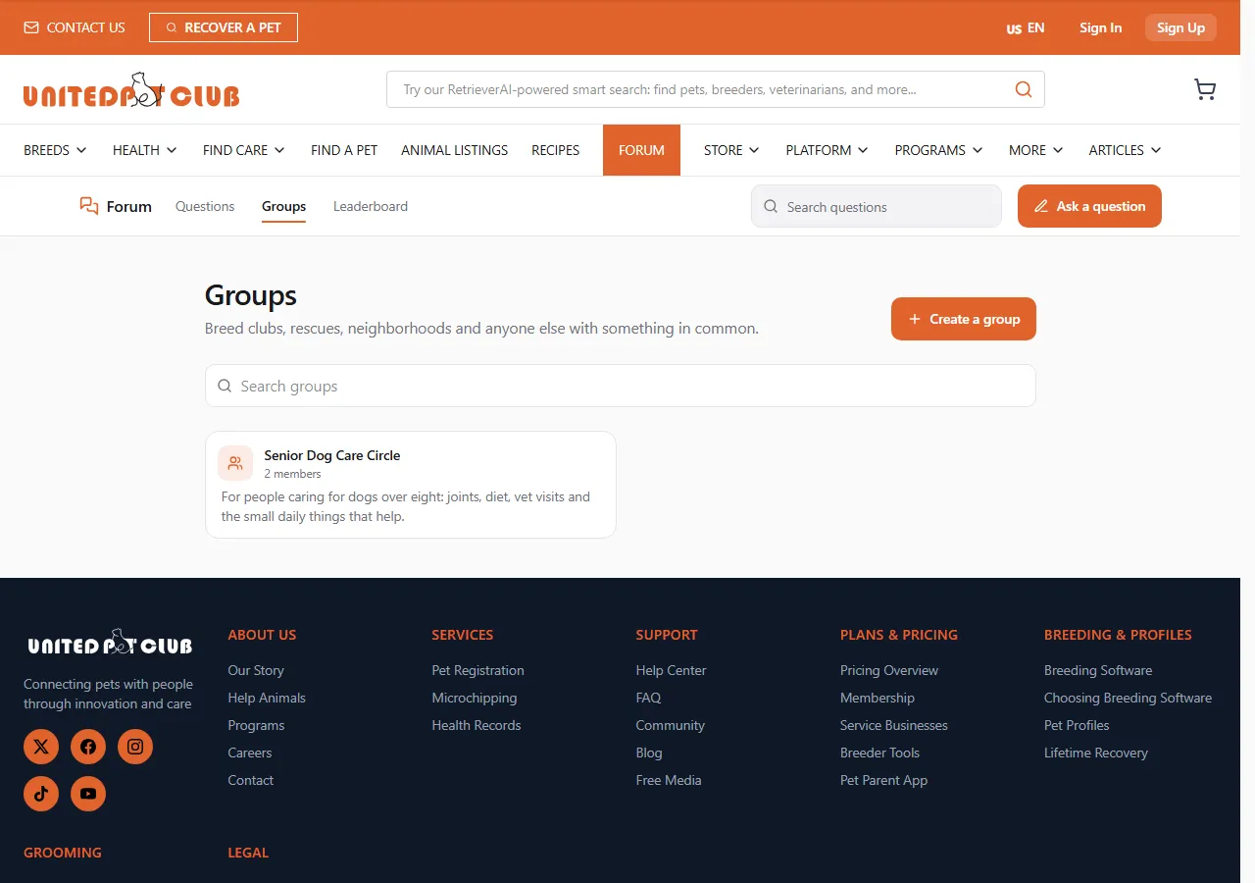This screenshot has height=883, width=1255.
Task: Open the Instagram social icon
Action: pyautogui.click(x=135, y=747)
